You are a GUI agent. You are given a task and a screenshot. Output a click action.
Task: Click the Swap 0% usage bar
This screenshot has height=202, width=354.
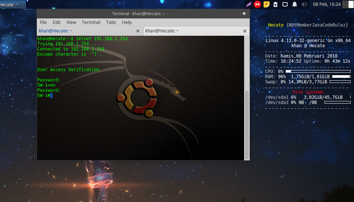tap(340, 82)
